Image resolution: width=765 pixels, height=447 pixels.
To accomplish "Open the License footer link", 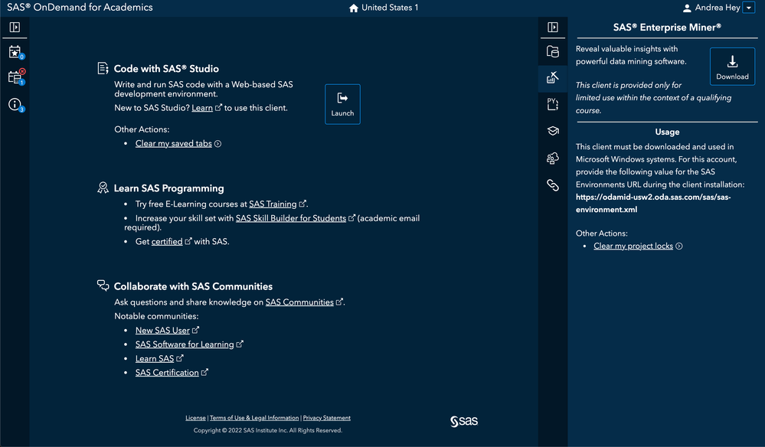I will click(x=195, y=418).
